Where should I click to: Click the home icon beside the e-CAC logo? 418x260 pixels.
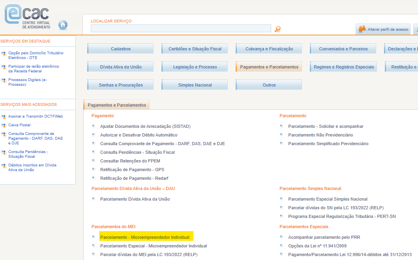(x=63, y=25)
